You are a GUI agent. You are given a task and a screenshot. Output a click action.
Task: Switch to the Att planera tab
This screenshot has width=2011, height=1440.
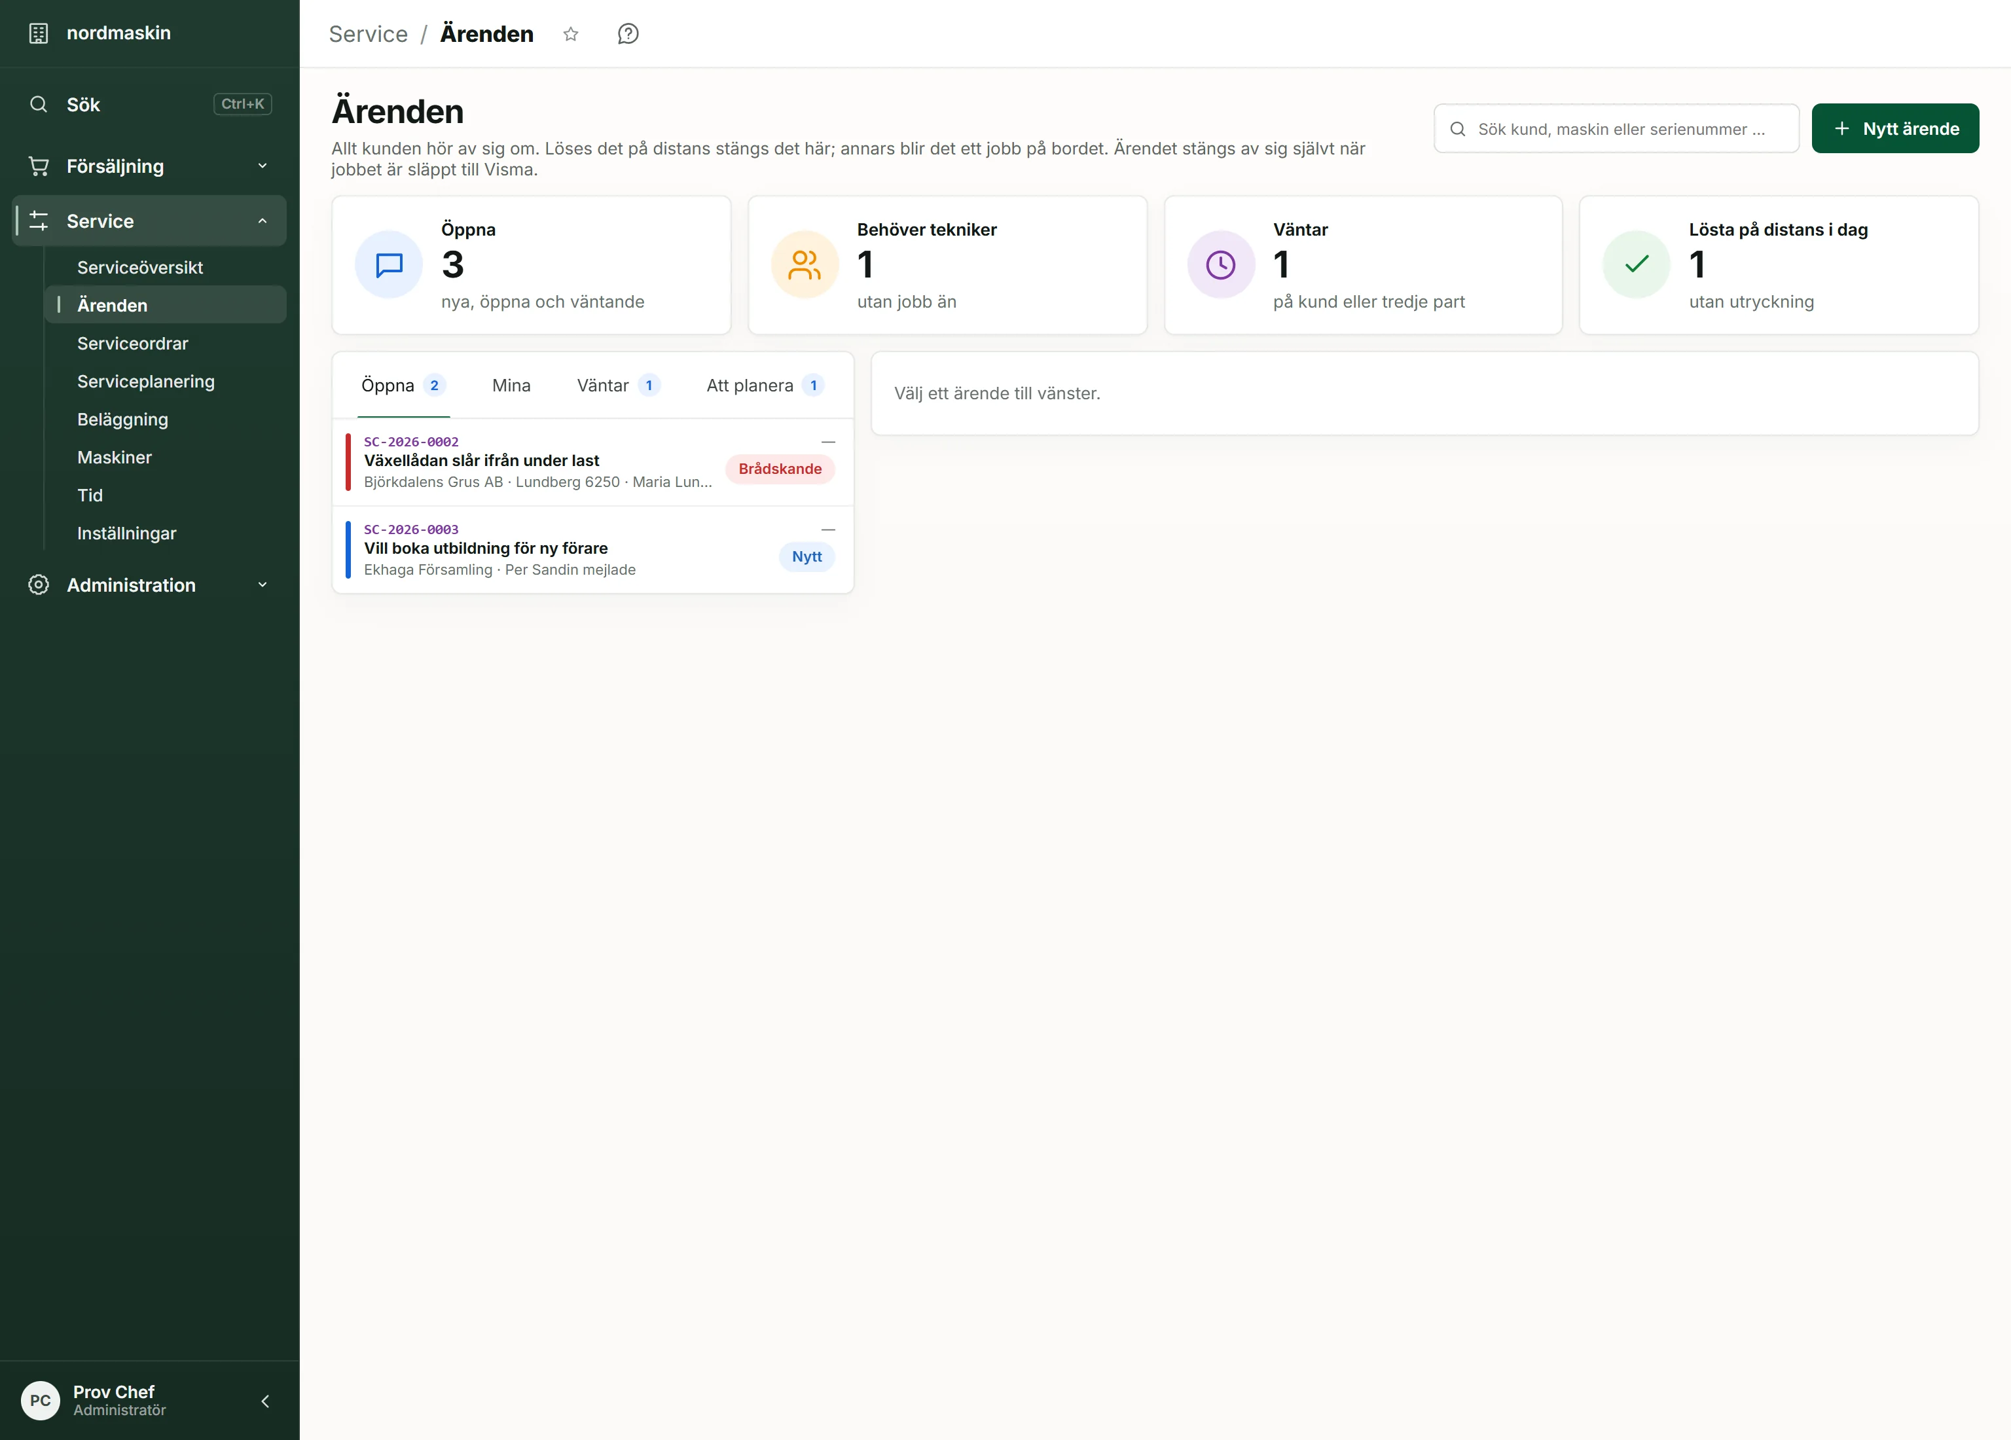[x=765, y=386]
